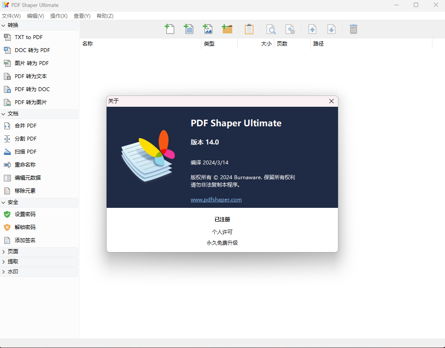Click the 编译 2024/3/14 text

tap(209, 163)
